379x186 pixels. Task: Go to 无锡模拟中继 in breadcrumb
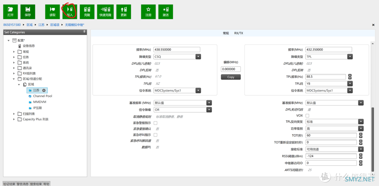(74, 25)
